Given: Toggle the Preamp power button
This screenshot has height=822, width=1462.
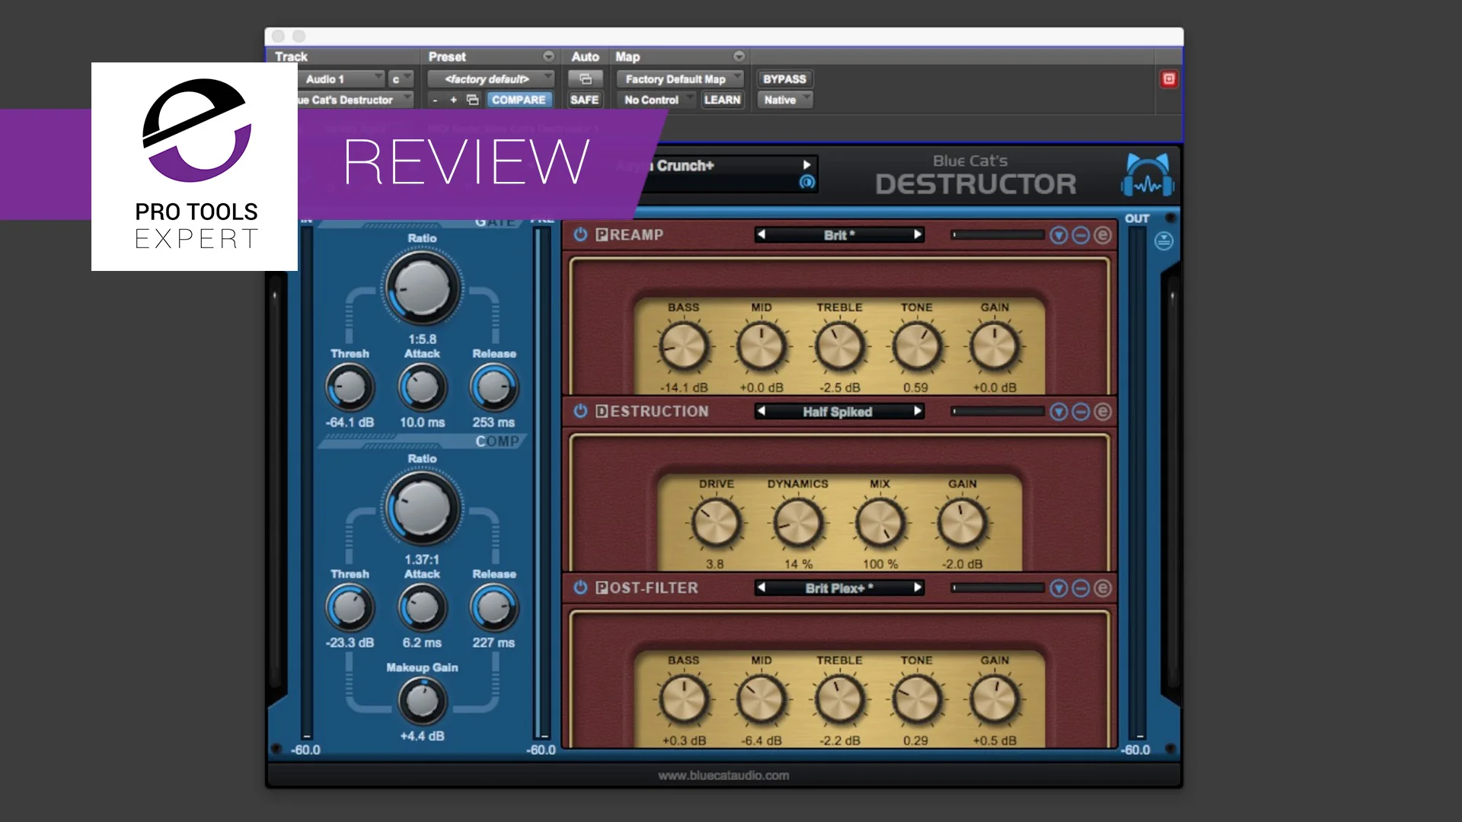Looking at the screenshot, I should (579, 234).
